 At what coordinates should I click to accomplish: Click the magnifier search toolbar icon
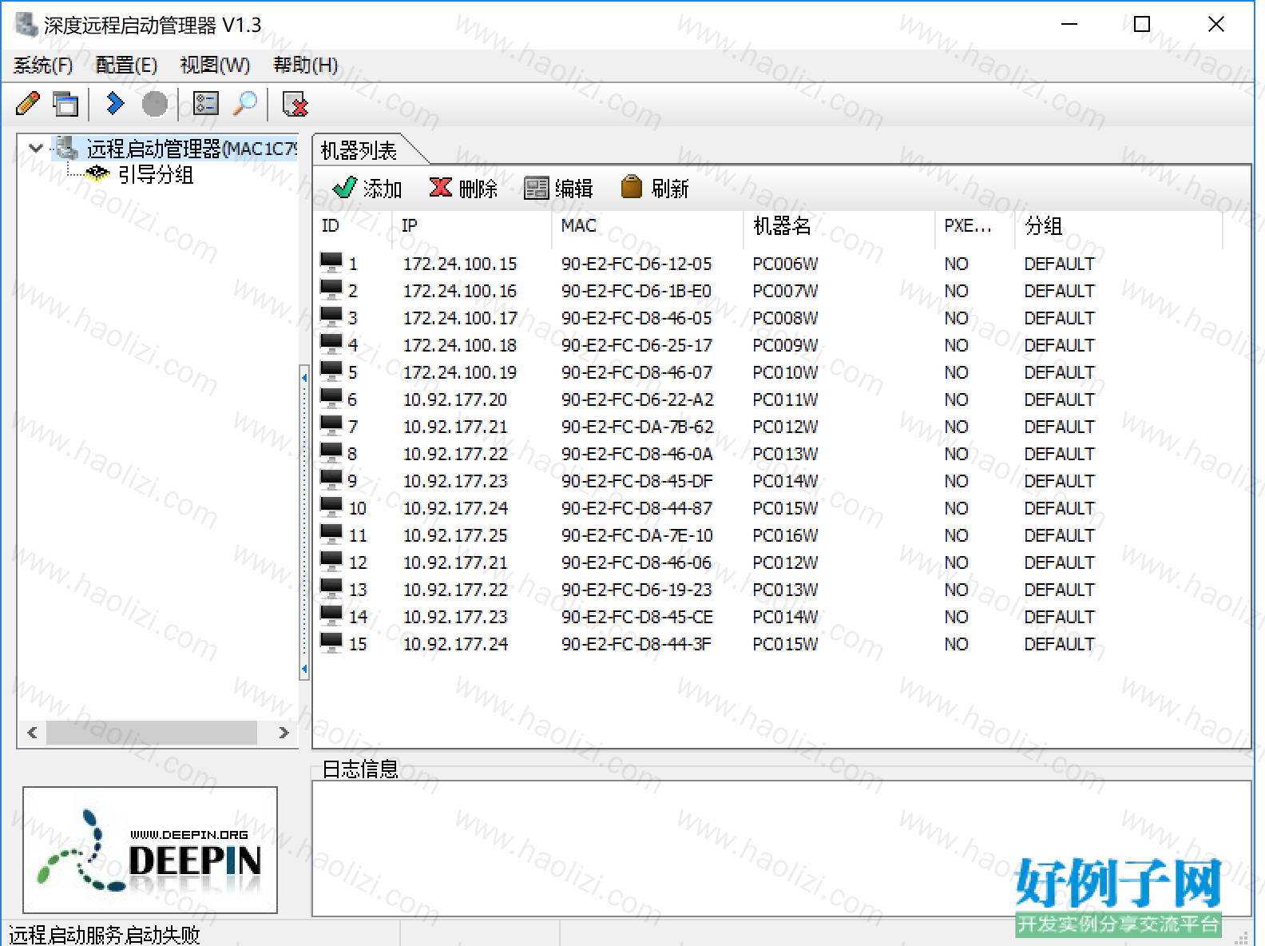pyautogui.click(x=245, y=103)
